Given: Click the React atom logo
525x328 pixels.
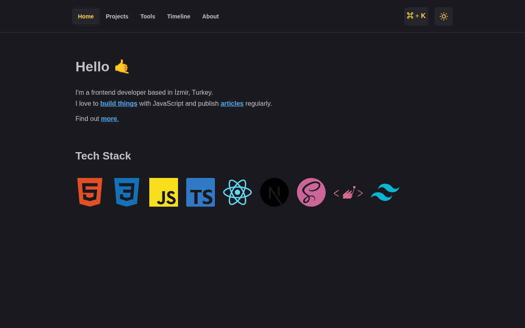Looking at the screenshot, I should [x=237, y=192].
